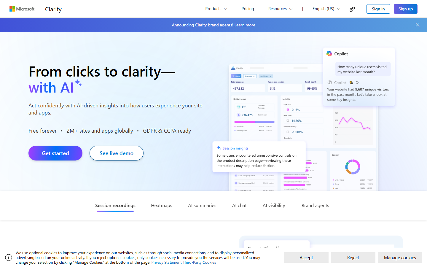Switch to the AI summaries tab
Image resolution: width=427 pixels, height=267 pixels.
click(202, 205)
